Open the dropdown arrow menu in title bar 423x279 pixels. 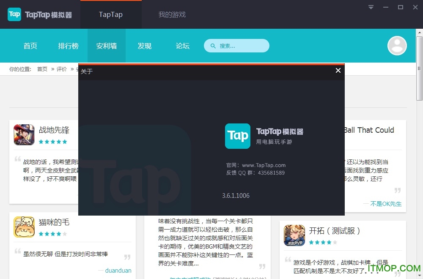point(371,7)
